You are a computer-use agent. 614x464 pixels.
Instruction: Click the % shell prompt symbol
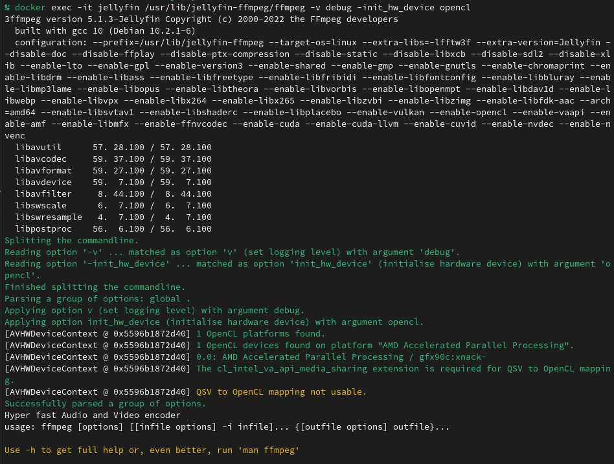7,8
